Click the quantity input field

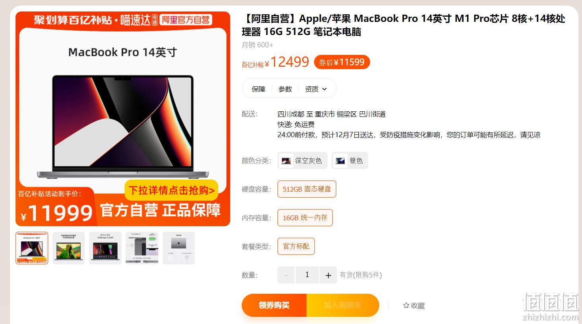click(307, 275)
